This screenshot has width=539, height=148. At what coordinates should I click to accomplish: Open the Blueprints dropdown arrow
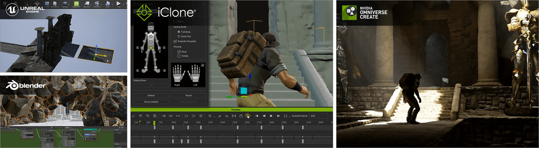click(x=91, y=4)
